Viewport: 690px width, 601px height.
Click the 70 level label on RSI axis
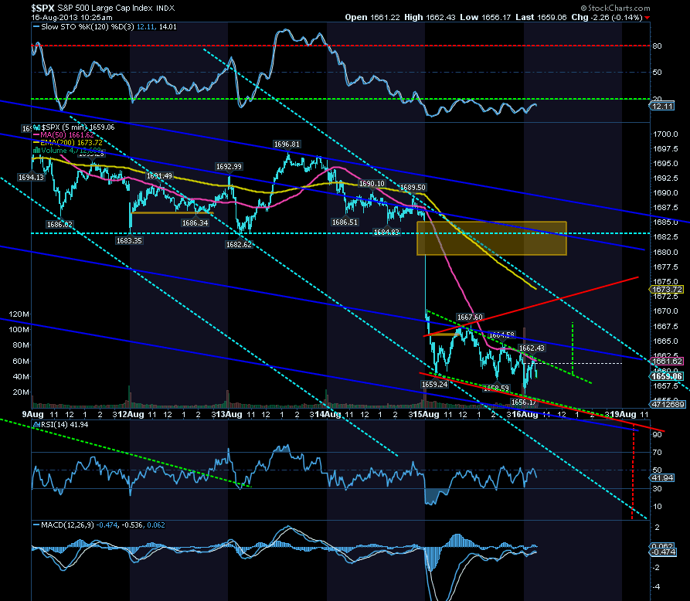pos(657,452)
